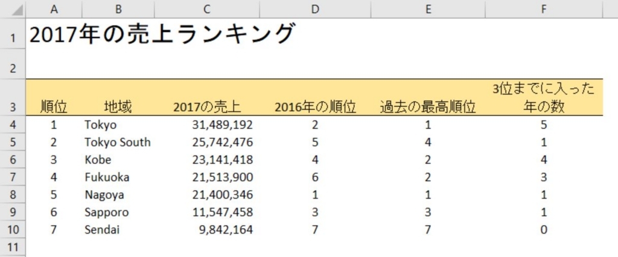The image size is (618, 257).
Task: Select row 11 header
Action: coord(13,247)
